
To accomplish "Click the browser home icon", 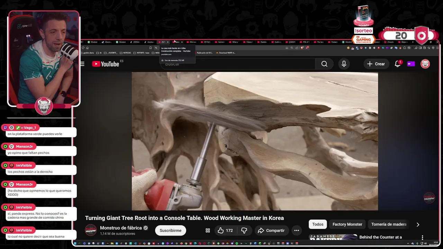I will (x=88, y=48).
